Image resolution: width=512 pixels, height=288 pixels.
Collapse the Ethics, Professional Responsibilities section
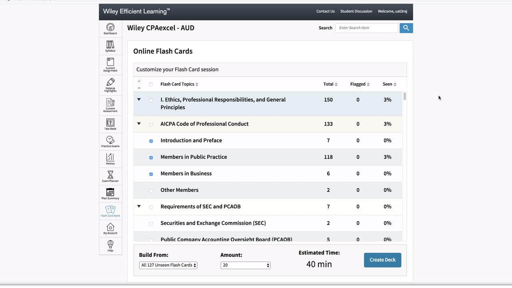(x=139, y=99)
